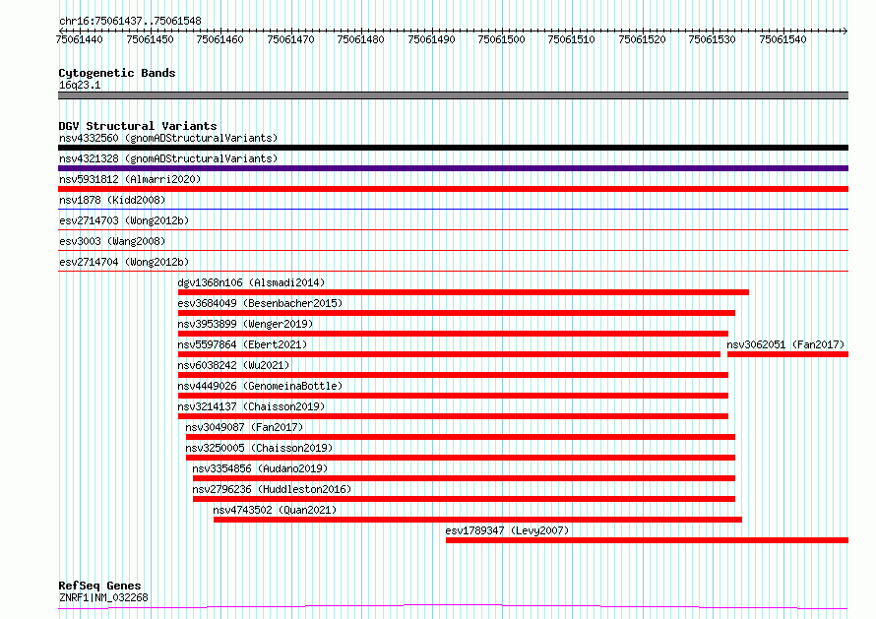Open esv3003 (Wang2008) variant
876x619 pixels.
(x=112, y=241)
